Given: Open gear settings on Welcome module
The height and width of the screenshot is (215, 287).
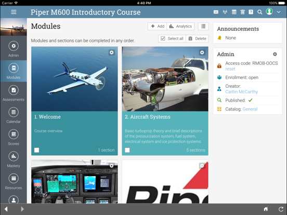Looking at the screenshot, I should 111,52.
